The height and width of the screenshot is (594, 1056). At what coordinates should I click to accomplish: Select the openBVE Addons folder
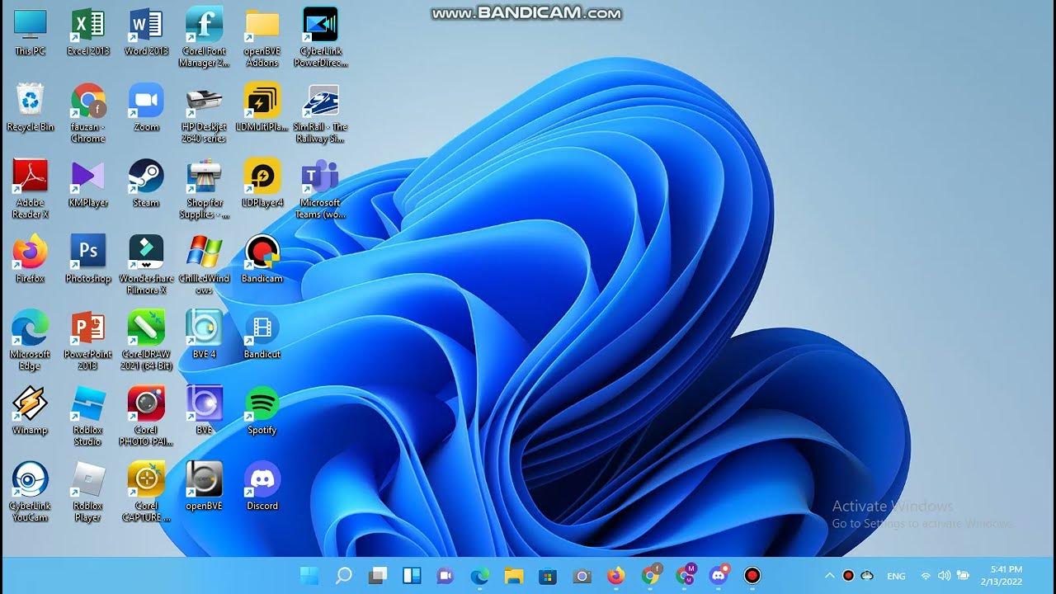(262, 38)
